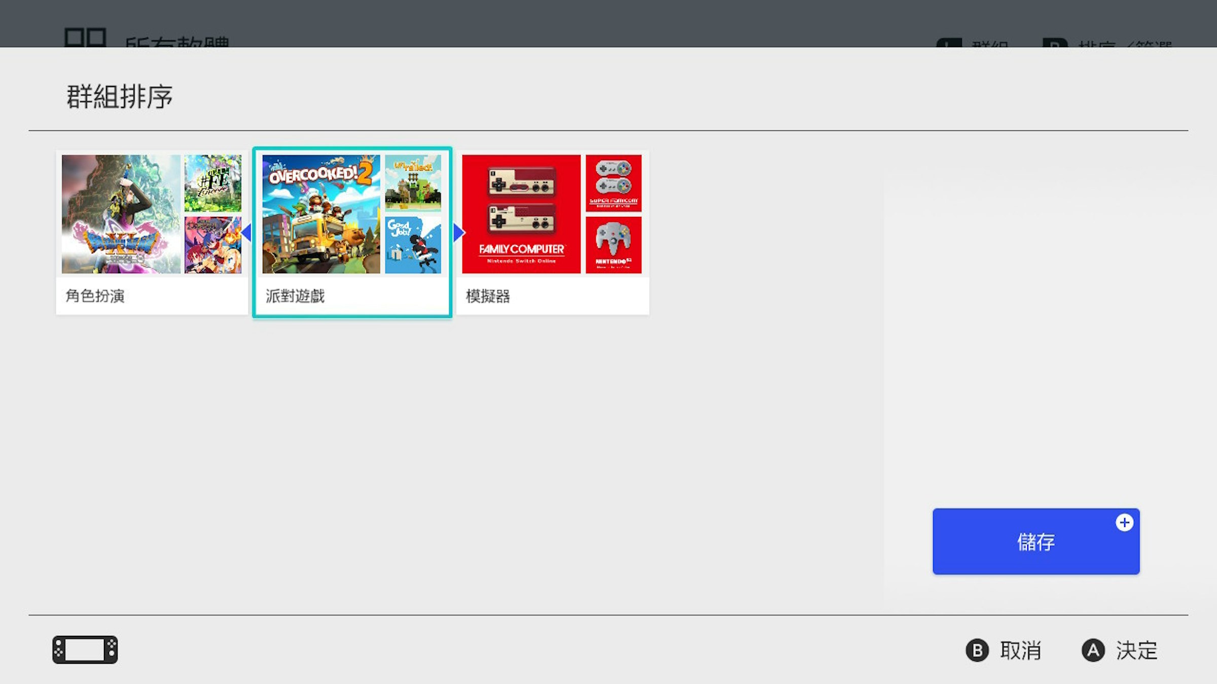The height and width of the screenshot is (684, 1217).
Task: Press B to 取消 cancel
Action: [x=1003, y=650]
